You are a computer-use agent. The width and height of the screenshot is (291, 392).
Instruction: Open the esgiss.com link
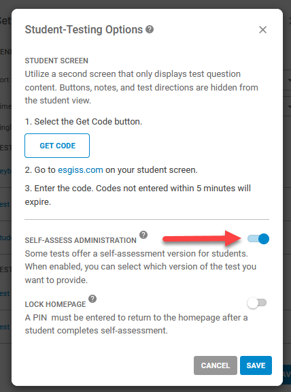coord(80,170)
